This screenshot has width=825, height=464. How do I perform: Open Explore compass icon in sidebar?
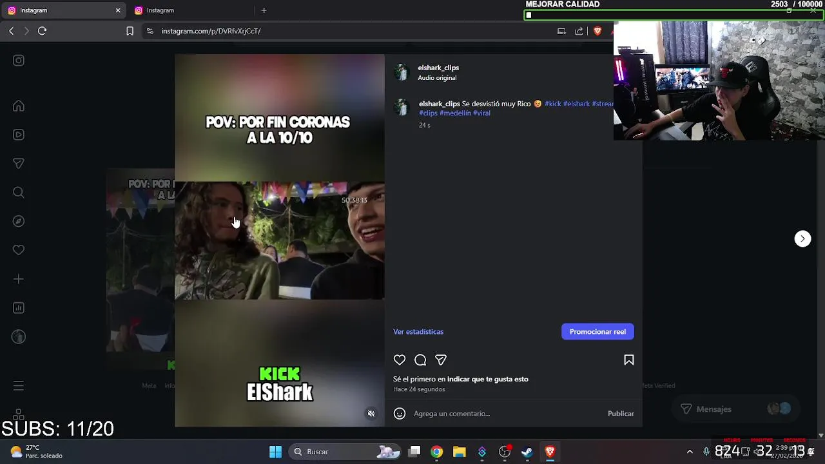point(19,221)
